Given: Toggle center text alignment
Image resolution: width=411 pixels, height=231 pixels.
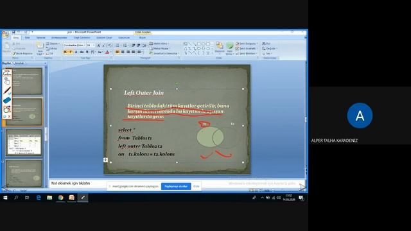Looking at the screenshot, I should (123, 52).
